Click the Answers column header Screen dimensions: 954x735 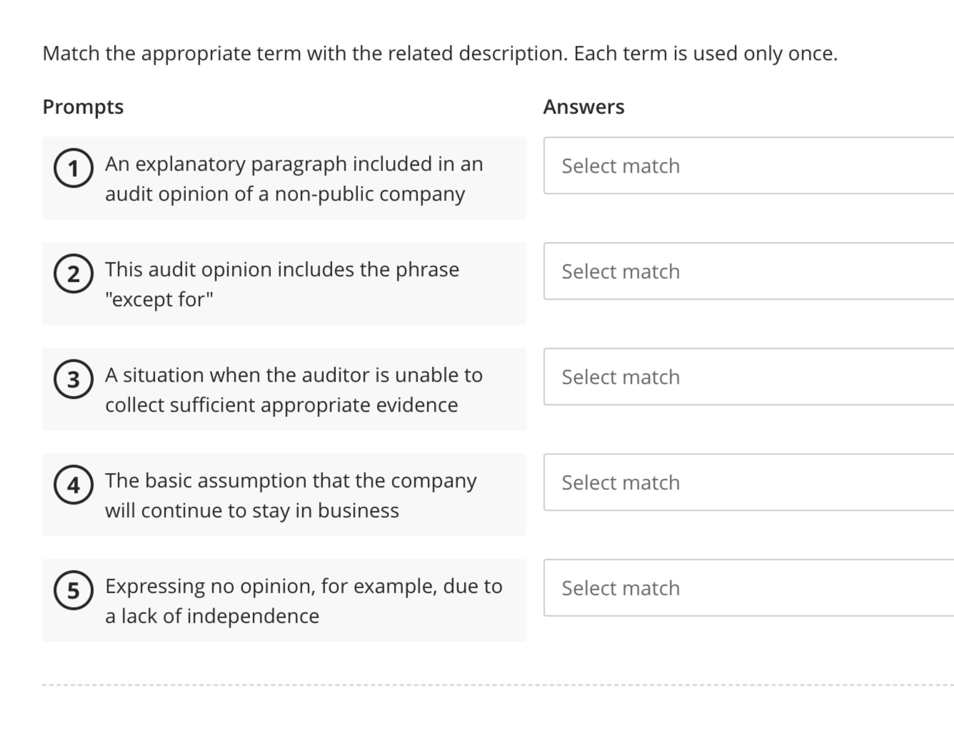tap(584, 106)
